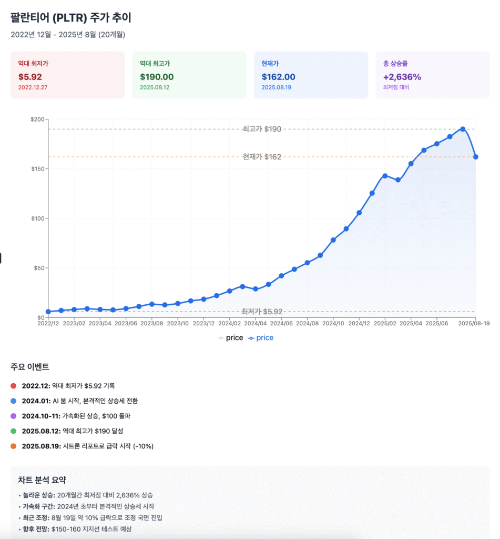
Task: Select the chart data point for 2024/10
Action: coord(333,240)
